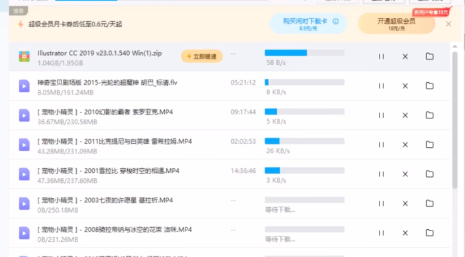Cancel the 2003七夜的许愿星 基拉祈 download
The image size is (465, 257).
(x=405, y=203)
